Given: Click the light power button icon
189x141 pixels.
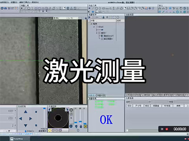Looking at the screenshot, I should pyautogui.click(x=78, y=130).
